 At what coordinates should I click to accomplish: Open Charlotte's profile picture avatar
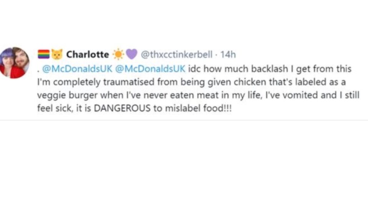pyautogui.click(x=15, y=63)
